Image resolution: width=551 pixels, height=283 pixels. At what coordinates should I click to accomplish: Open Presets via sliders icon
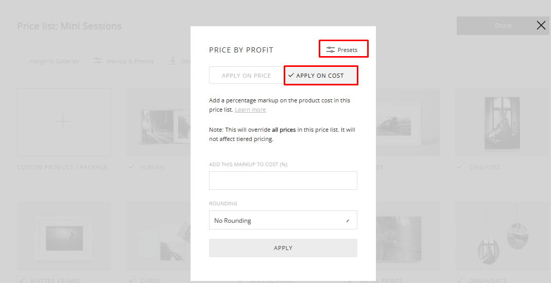[331, 50]
